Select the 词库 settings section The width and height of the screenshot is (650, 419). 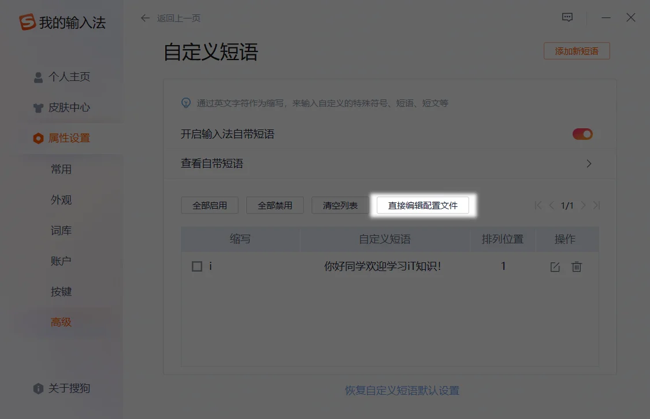click(61, 231)
